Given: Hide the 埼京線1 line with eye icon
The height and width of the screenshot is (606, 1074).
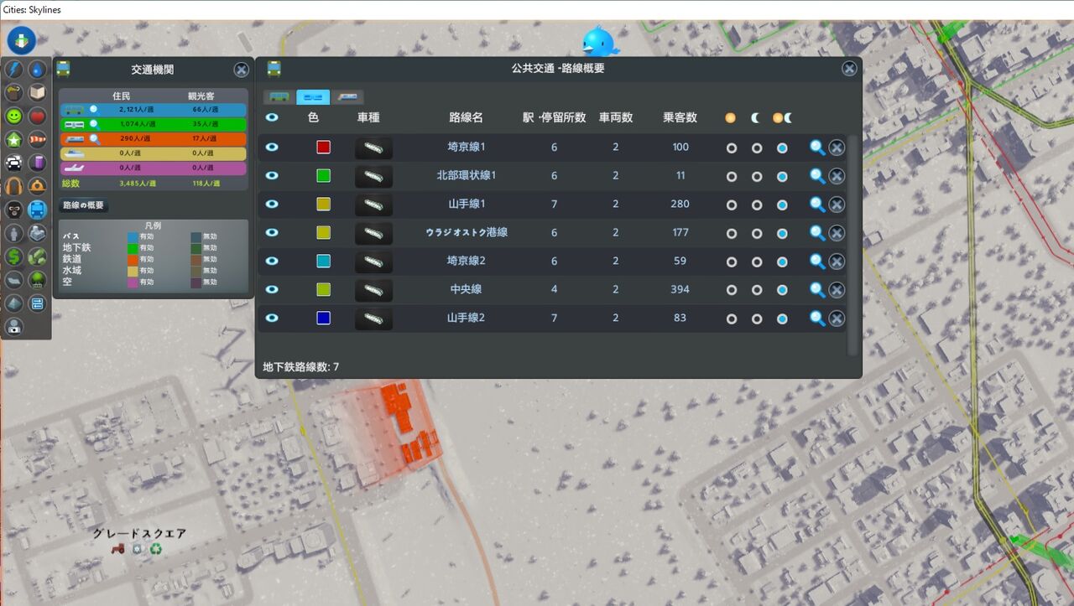Looking at the screenshot, I should [x=272, y=148].
